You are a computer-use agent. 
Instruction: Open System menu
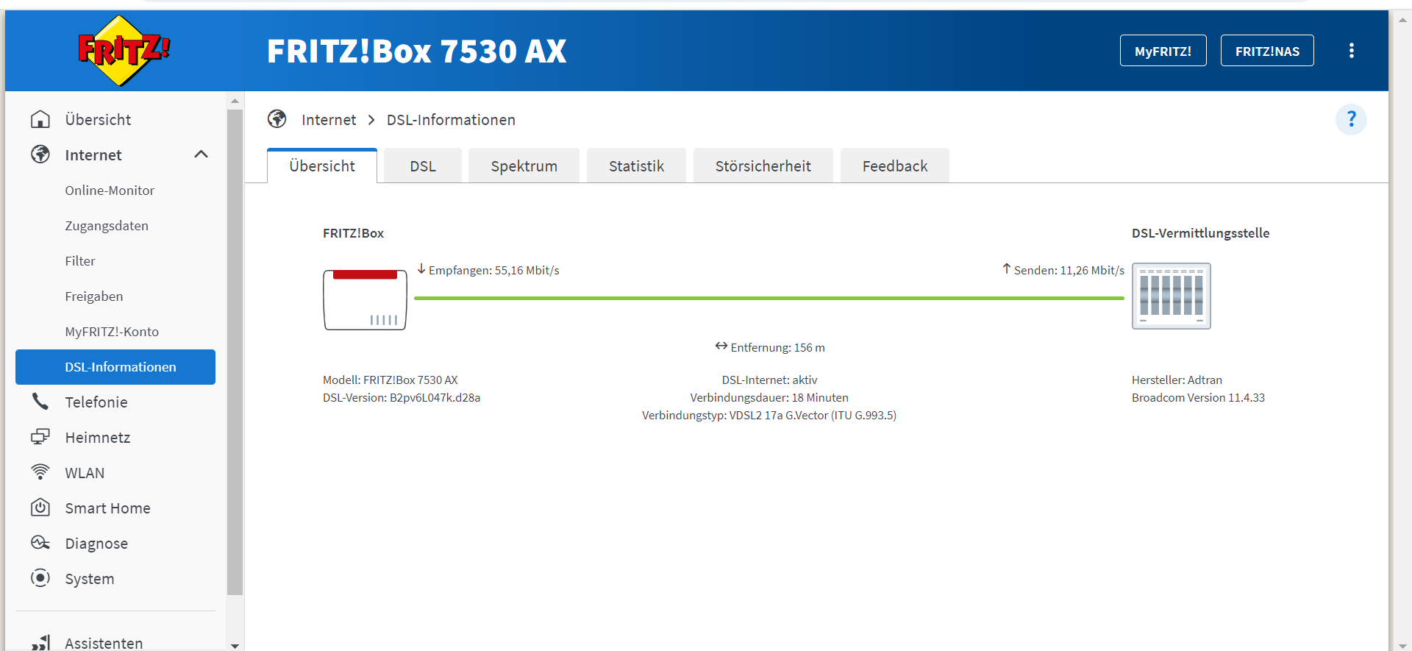(x=90, y=579)
